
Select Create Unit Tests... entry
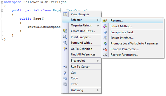81,31
